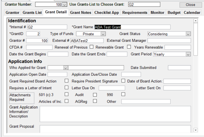The width and height of the screenshot is (204, 137).
Task: Switch to the Grant Notes tab
Action: pos(81,12)
